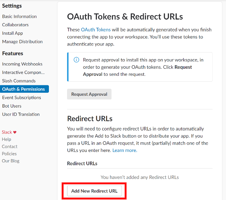Open Event Subscriptions page

pyautogui.click(x=21, y=98)
